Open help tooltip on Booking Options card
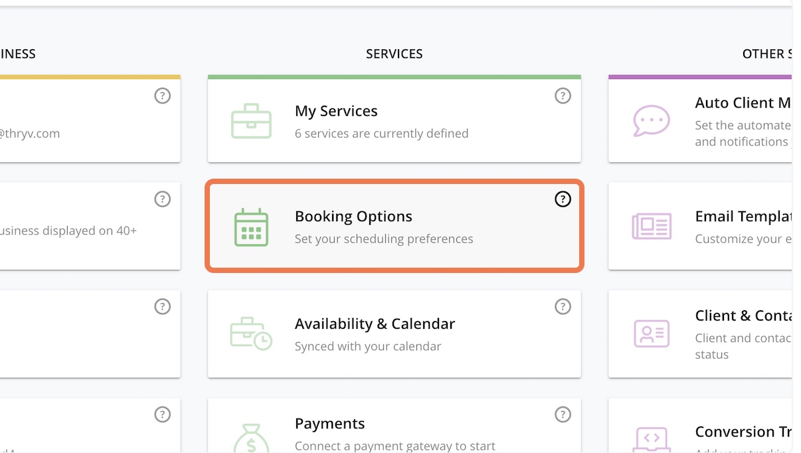Image resolution: width=801 pixels, height=453 pixels. tap(563, 199)
